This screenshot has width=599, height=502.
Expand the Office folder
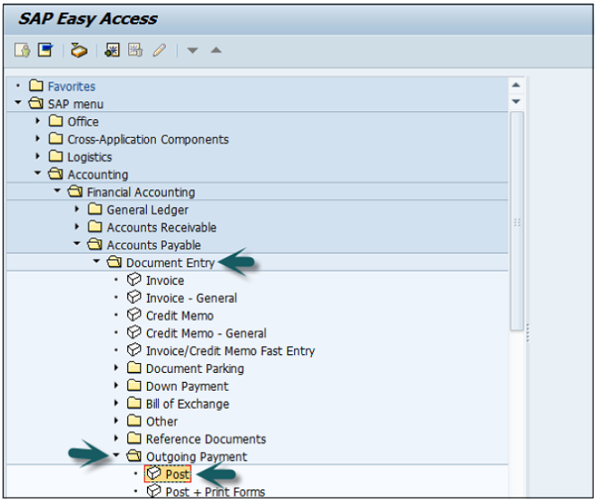pyautogui.click(x=38, y=122)
